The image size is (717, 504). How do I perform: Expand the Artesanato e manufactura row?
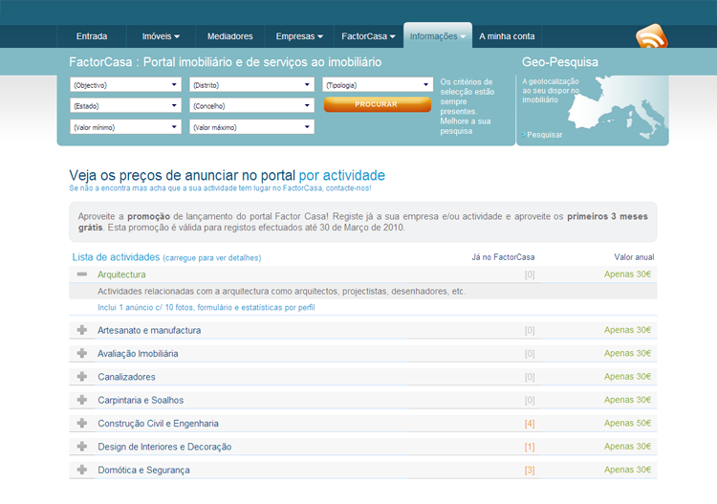coord(82,330)
